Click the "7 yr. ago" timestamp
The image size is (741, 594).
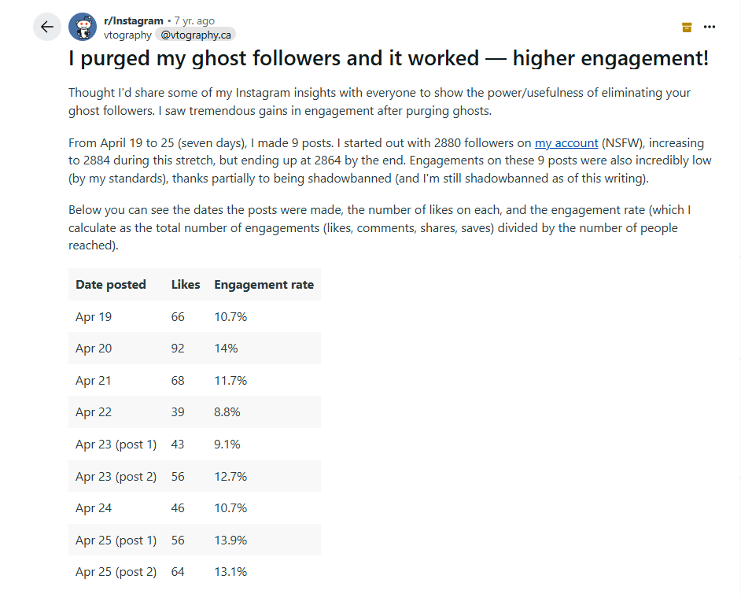click(194, 20)
